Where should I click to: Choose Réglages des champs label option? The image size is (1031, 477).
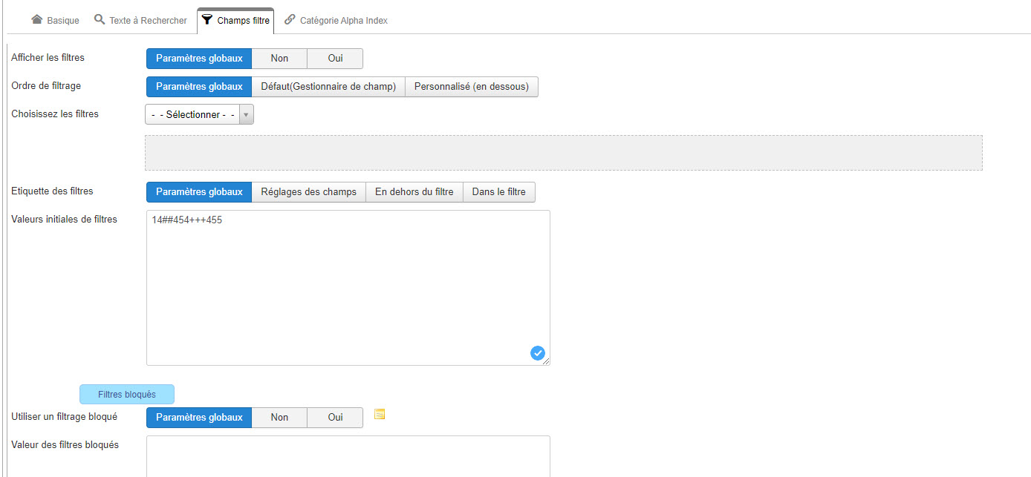click(x=309, y=192)
